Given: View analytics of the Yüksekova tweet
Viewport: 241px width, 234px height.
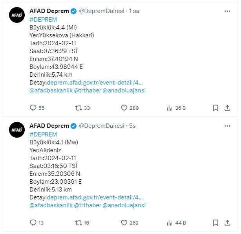Looking at the screenshot, I should pyautogui.click(x=176, y=108).
